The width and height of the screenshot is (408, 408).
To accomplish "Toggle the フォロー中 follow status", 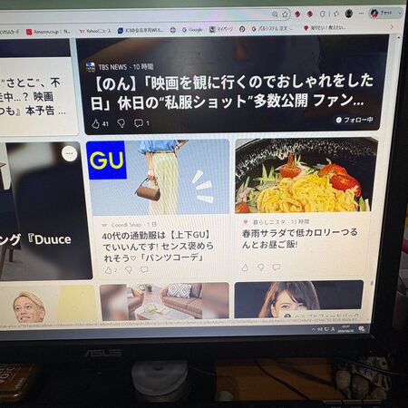I will [x=355, y=120].
